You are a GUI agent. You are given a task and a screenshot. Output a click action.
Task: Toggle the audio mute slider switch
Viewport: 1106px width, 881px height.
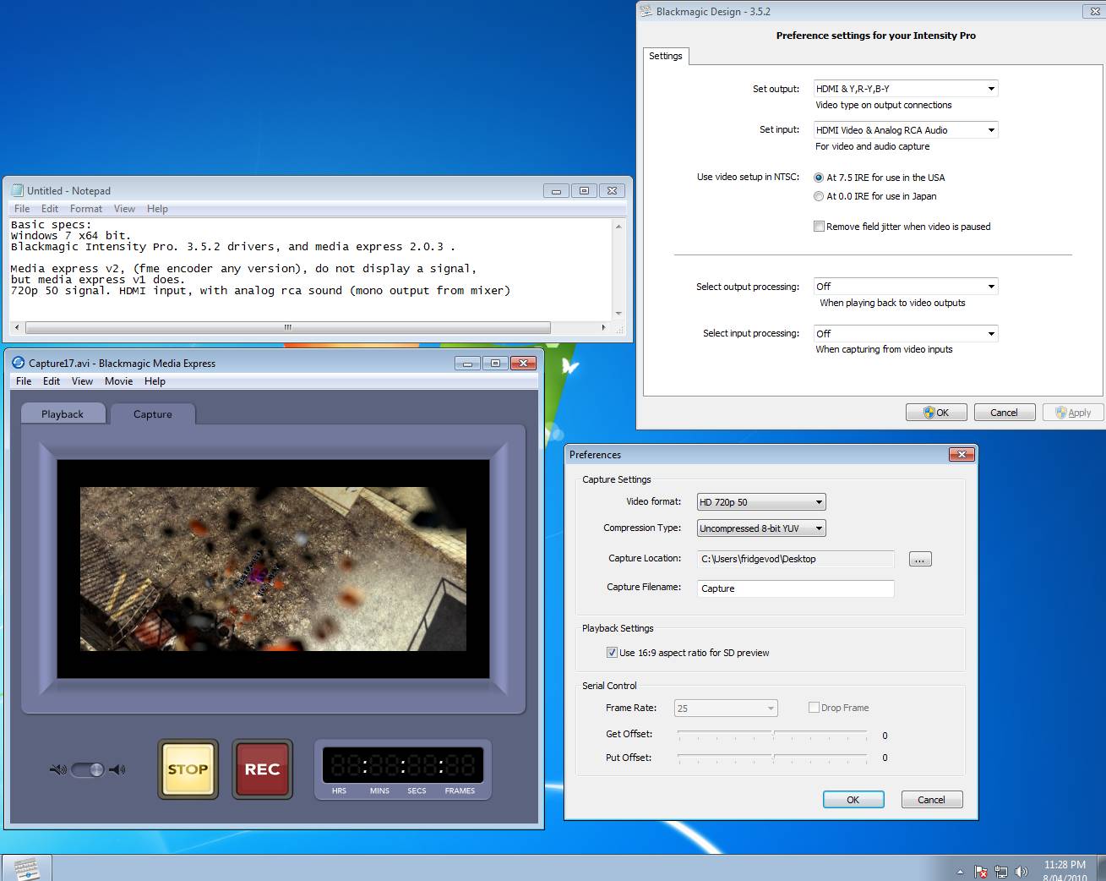coord(87,769)
